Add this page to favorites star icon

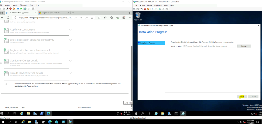(x=92, y=18)
